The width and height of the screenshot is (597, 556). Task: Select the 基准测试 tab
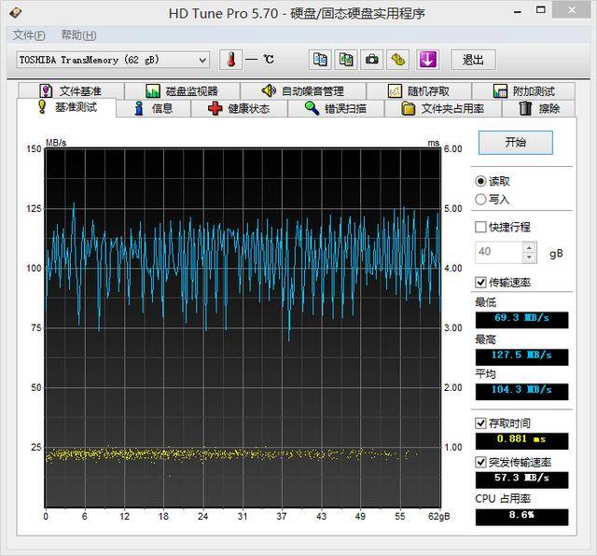pos(66,107)
